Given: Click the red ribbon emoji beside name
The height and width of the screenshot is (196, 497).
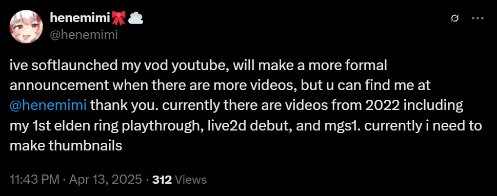Looking at the screenshot, I should pyautogui.click(x=118, y=18).
